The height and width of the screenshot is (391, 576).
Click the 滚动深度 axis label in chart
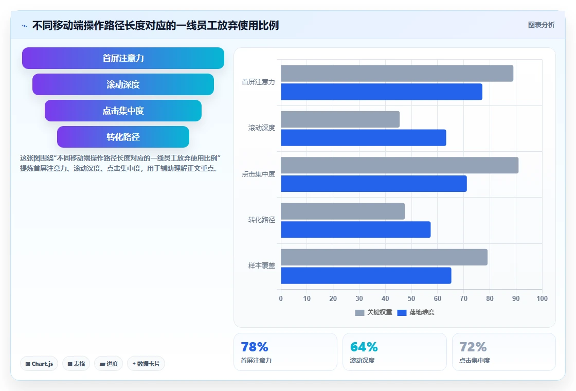[262, 128]
